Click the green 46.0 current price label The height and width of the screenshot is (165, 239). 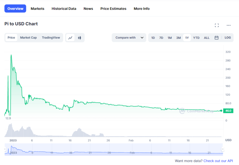coord(228,111)
